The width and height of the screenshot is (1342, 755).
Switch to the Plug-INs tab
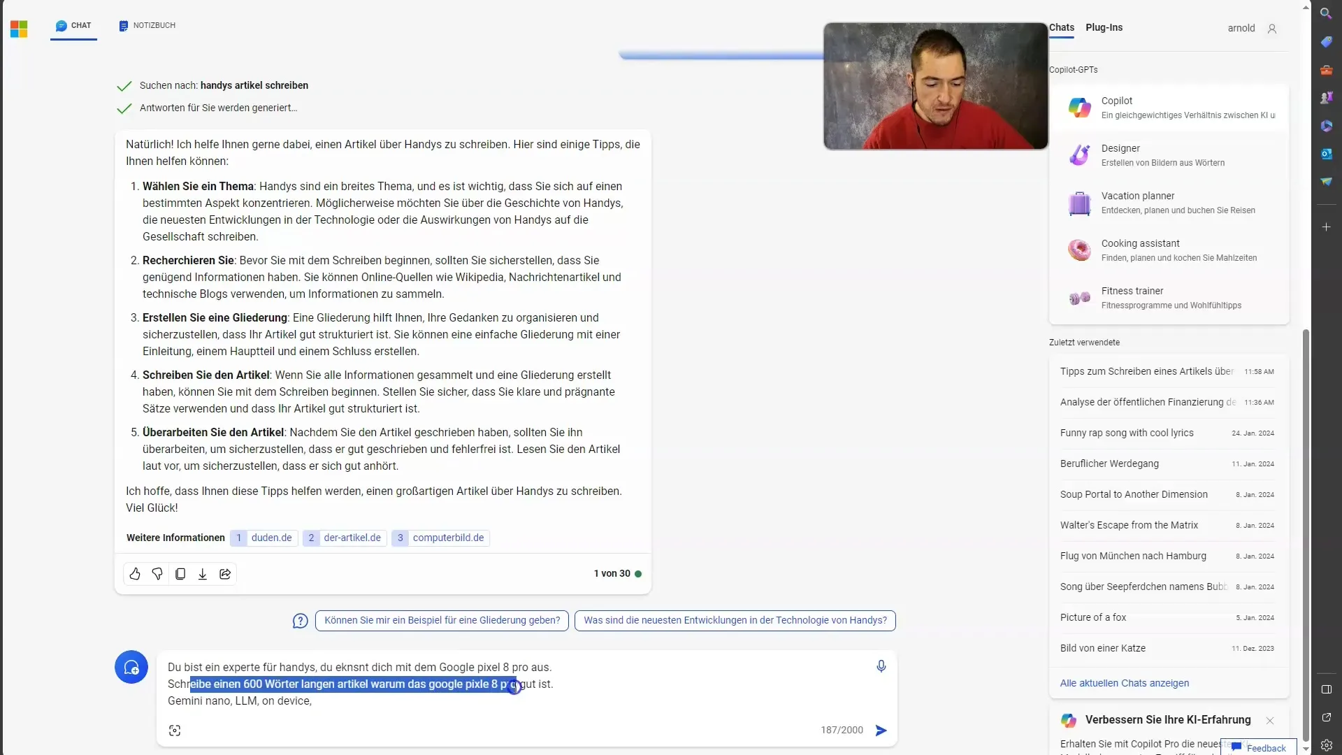[x=1103, y=27]
